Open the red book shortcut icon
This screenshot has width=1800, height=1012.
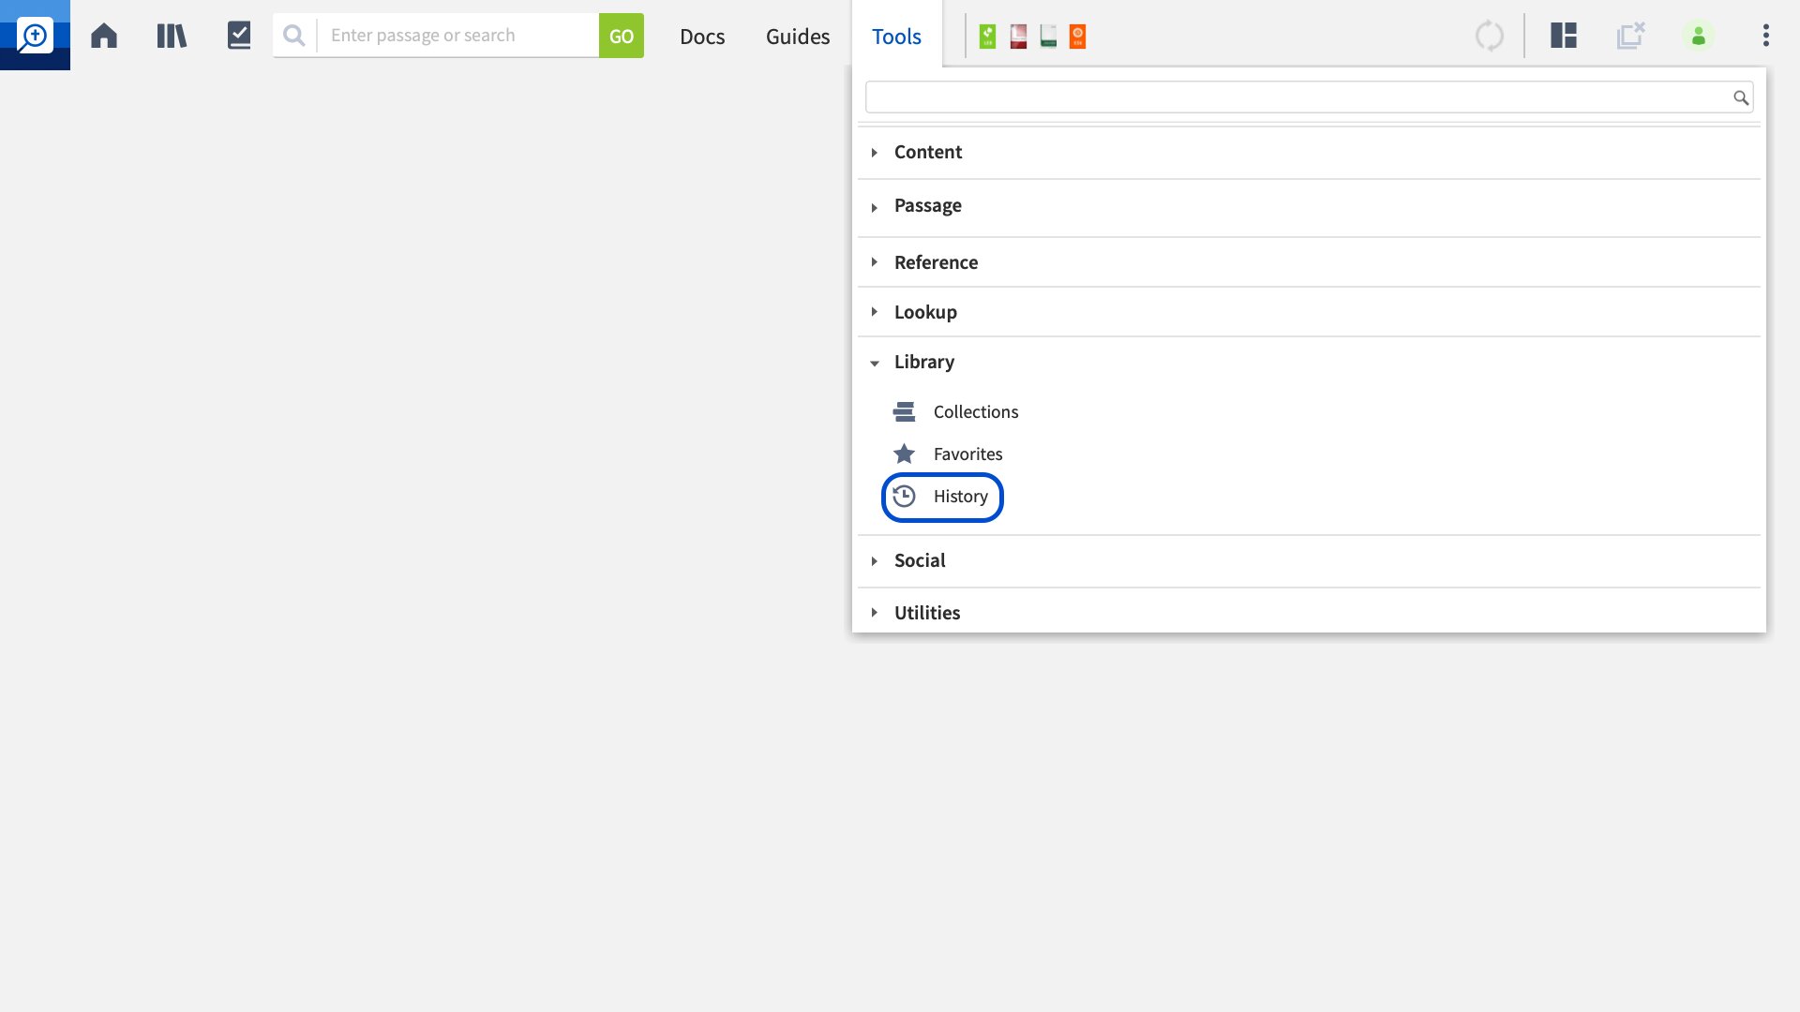[1018, 37]
